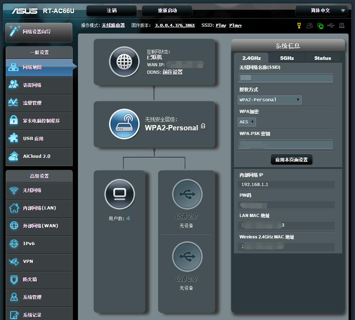Click the upper USB 2.0 device icon

click(x=187, y=194)
